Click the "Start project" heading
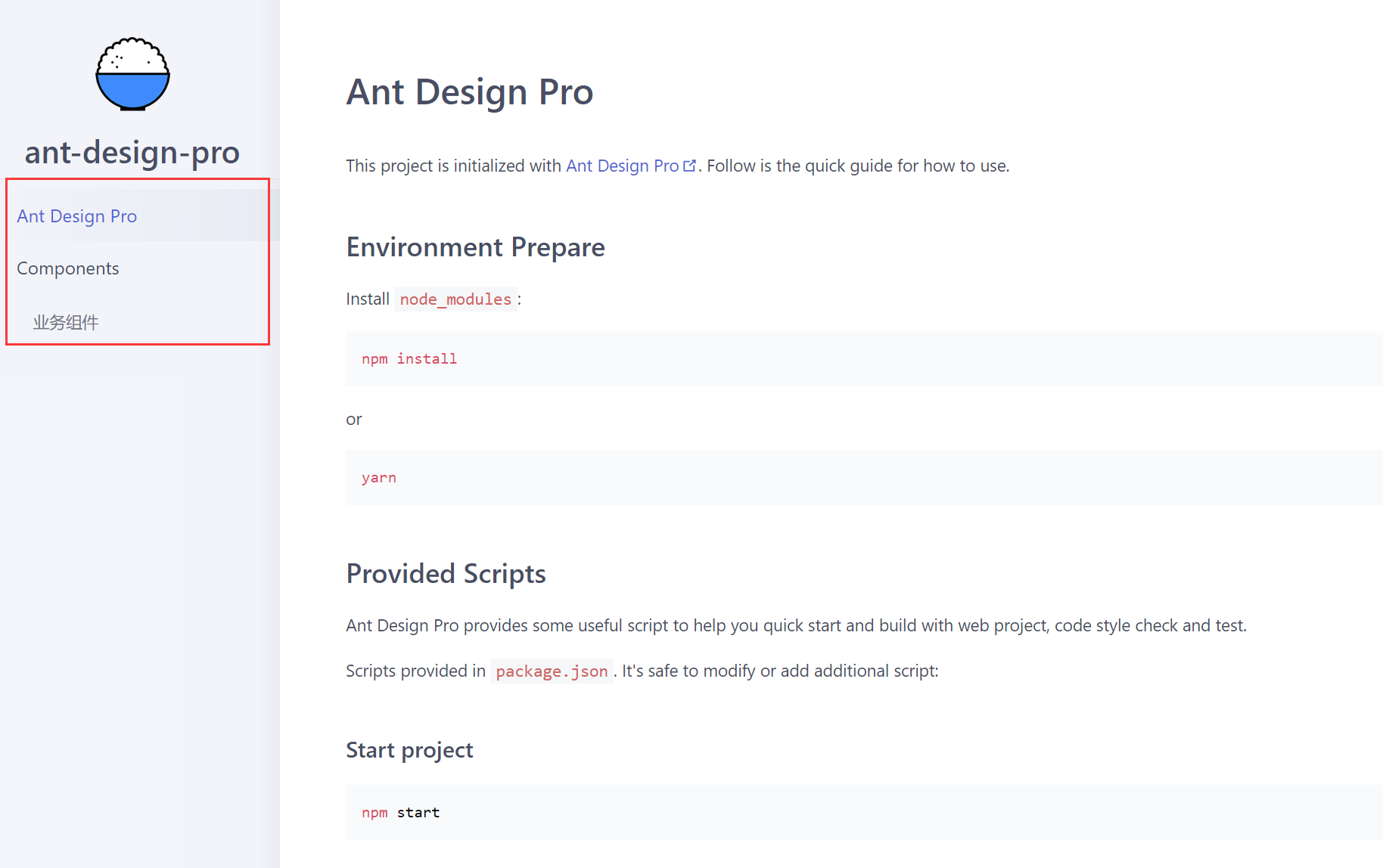This screenshot has width=1383, height=868. pyautogui.click(x=409, y=749)
